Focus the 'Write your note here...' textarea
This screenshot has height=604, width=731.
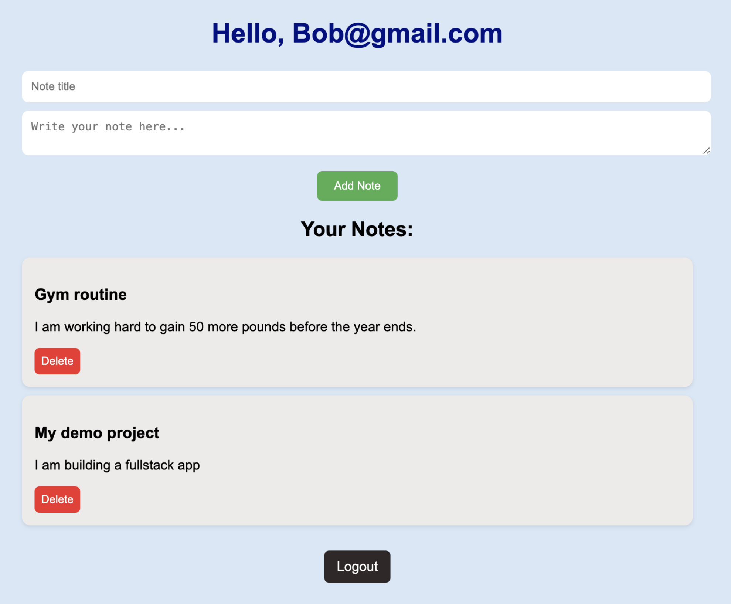coord(366,133)
